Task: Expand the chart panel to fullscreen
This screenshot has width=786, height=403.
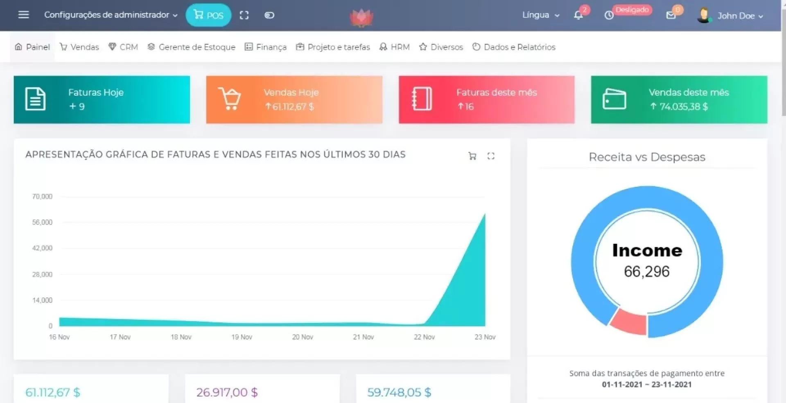Action: (x=491, y=156)
